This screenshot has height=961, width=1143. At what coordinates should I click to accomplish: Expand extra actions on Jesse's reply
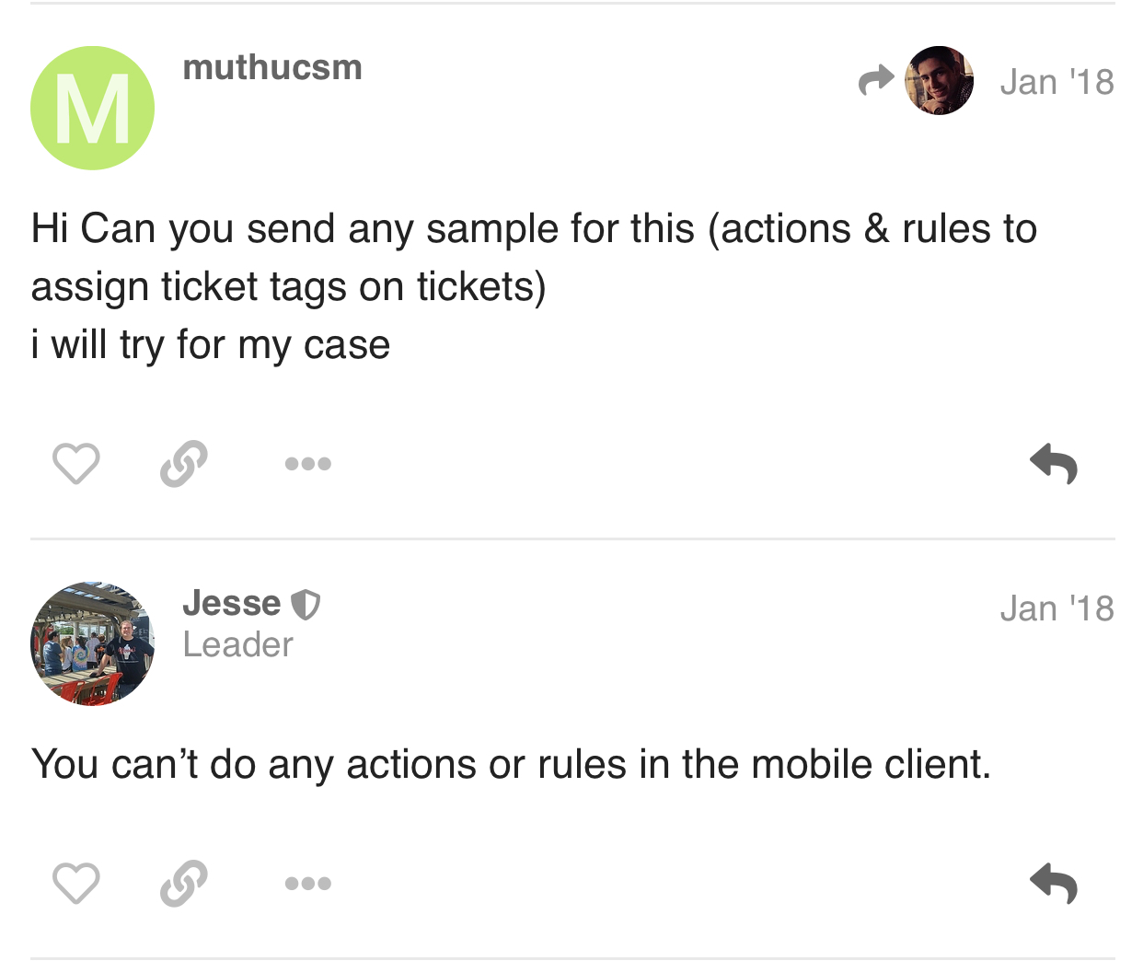point(307,883)
